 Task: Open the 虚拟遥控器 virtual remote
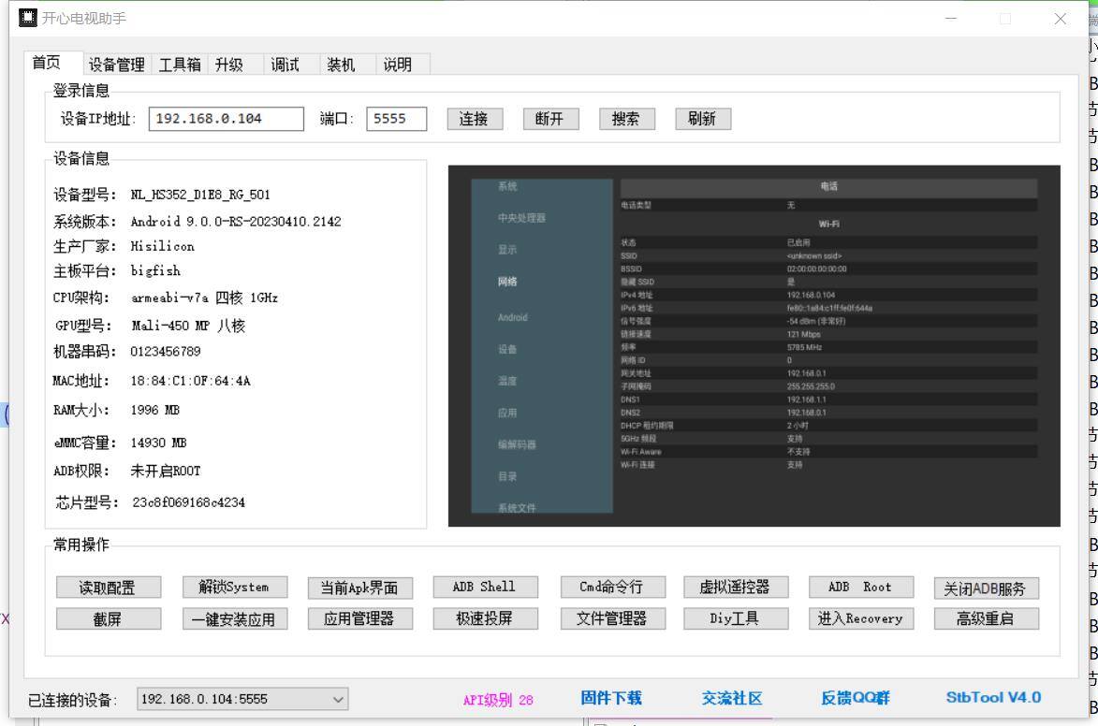click(x=734, y=588)
